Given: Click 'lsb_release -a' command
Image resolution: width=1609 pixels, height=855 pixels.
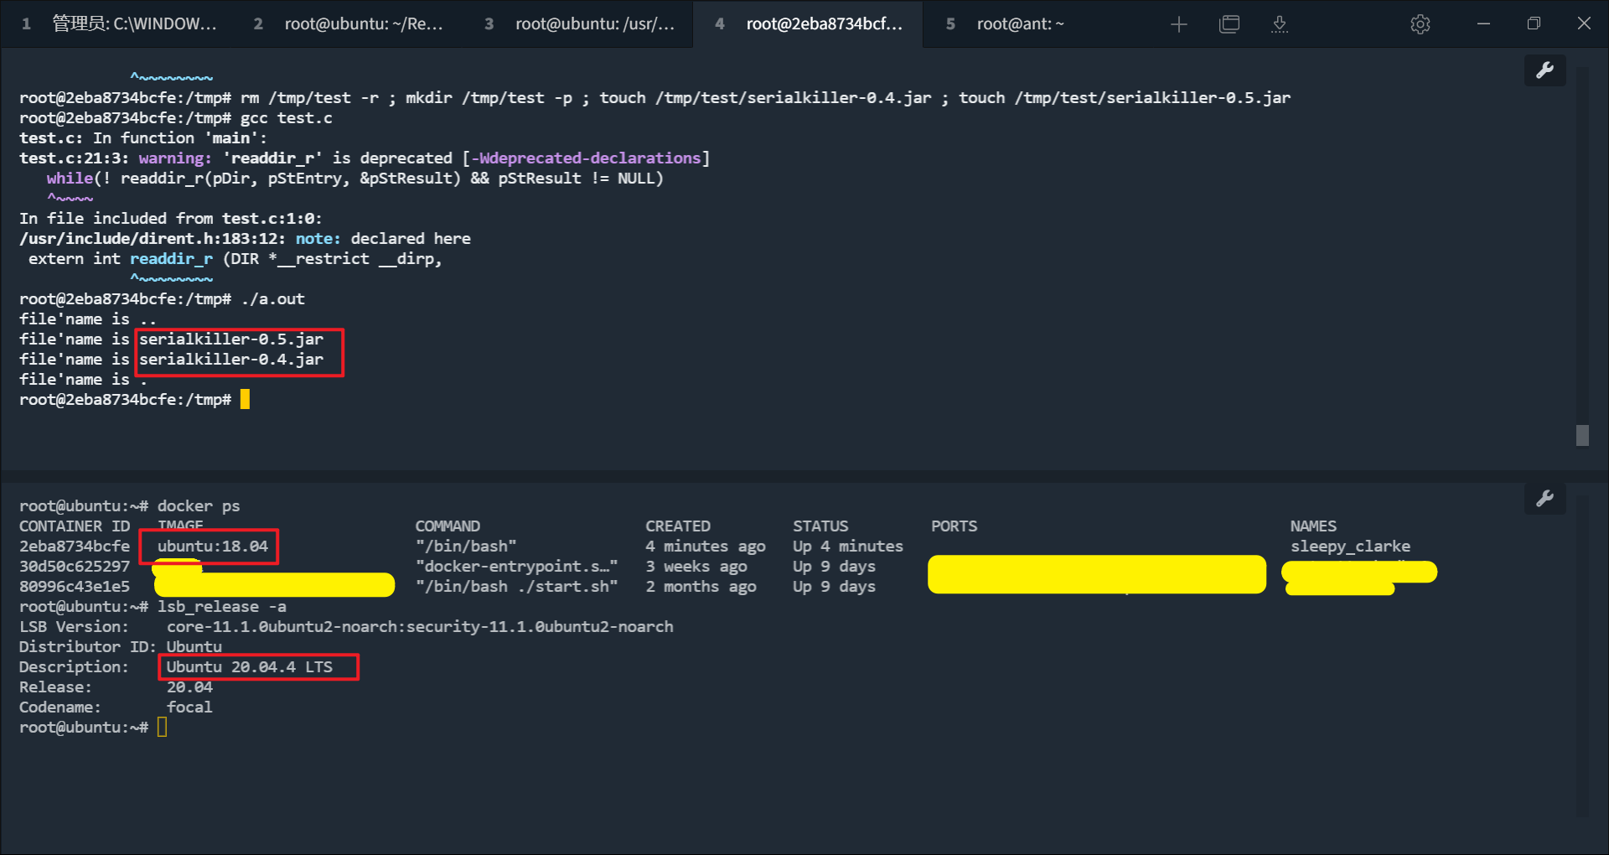Looking at the screenshot, I should click(x=222, y=607).
